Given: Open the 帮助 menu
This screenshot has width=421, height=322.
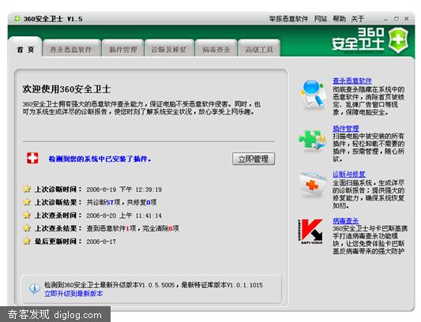Looking at the screenshot, I should click(x=339, y=19).
